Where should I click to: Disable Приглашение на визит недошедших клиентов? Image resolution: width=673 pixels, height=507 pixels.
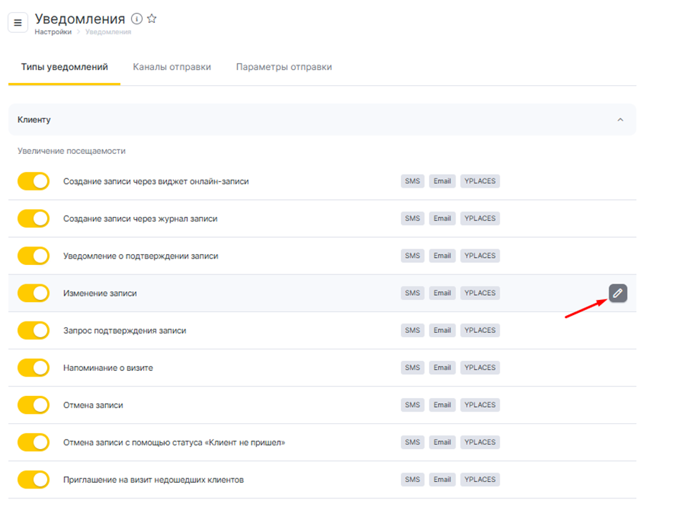click(x=33, y=479)
